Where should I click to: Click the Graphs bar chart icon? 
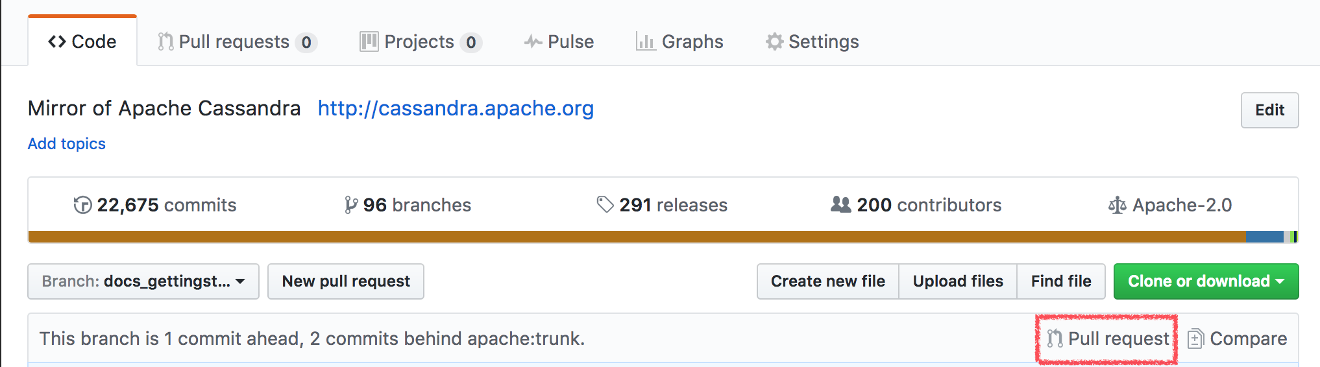pos(645,41)
